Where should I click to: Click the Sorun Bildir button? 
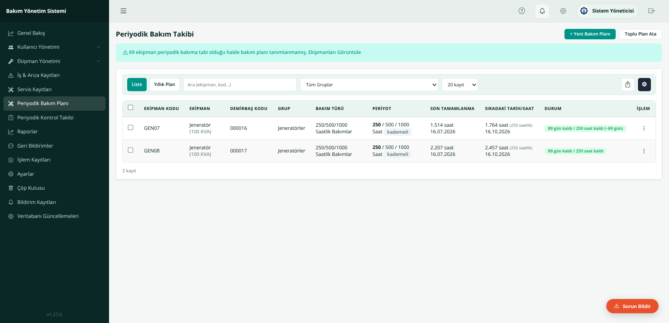632,306
